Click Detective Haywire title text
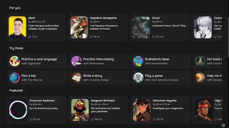 (165, 101)
